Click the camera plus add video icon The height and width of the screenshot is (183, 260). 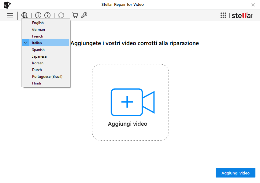pyautogui.click(x=133, y=102)
